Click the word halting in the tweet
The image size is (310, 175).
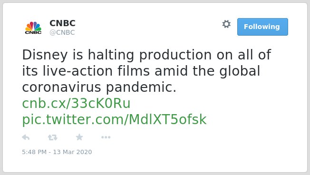(111, 55)
